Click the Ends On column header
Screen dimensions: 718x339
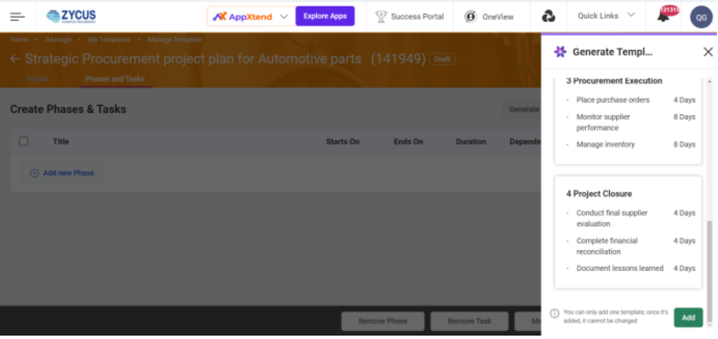coord(408,141)
